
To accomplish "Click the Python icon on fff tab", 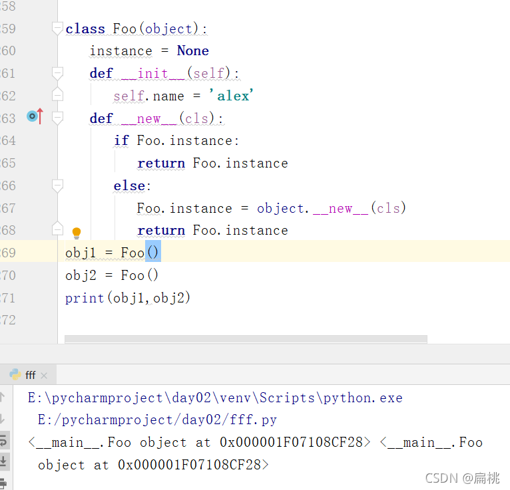I will coord(15,375).
